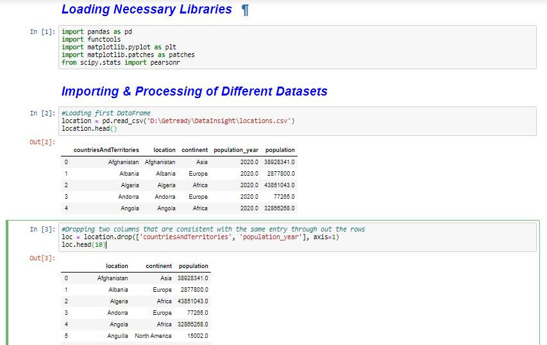Toggle the Out[2] output area prompt
This screenshot has width=547, height=345.
pyautogui.click(x=42, y=141)
